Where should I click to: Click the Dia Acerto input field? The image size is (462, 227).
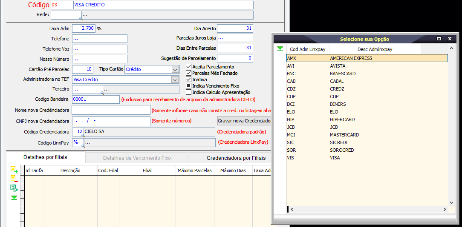point(235,28)
